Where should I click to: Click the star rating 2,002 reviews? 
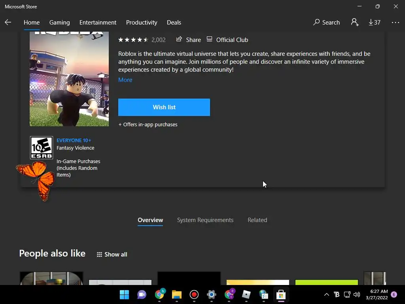[142, 40]
